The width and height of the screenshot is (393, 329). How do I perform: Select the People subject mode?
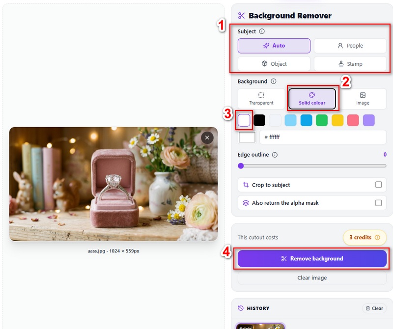point(350,46)
